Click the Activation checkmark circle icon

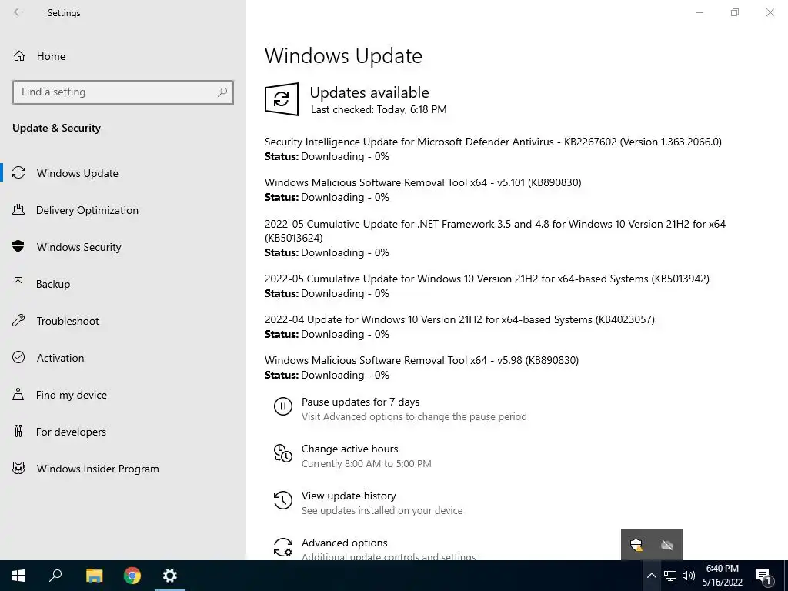pyautogui.click(x=18, y=357)
